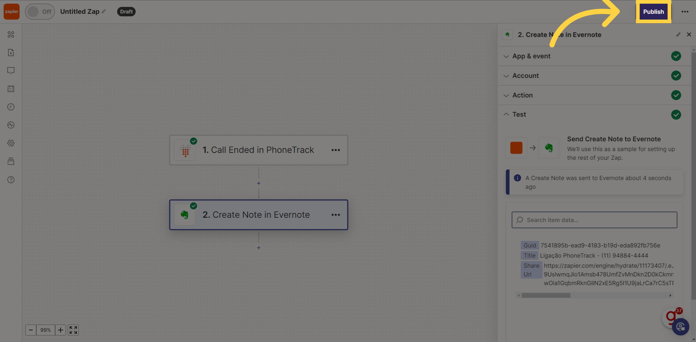Open the Zap file sidebar icon
This screenshot has height=342, width=696.
[x=11, y=53]
